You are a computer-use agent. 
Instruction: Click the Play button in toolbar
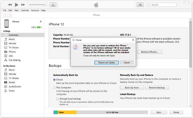[16, 5]
